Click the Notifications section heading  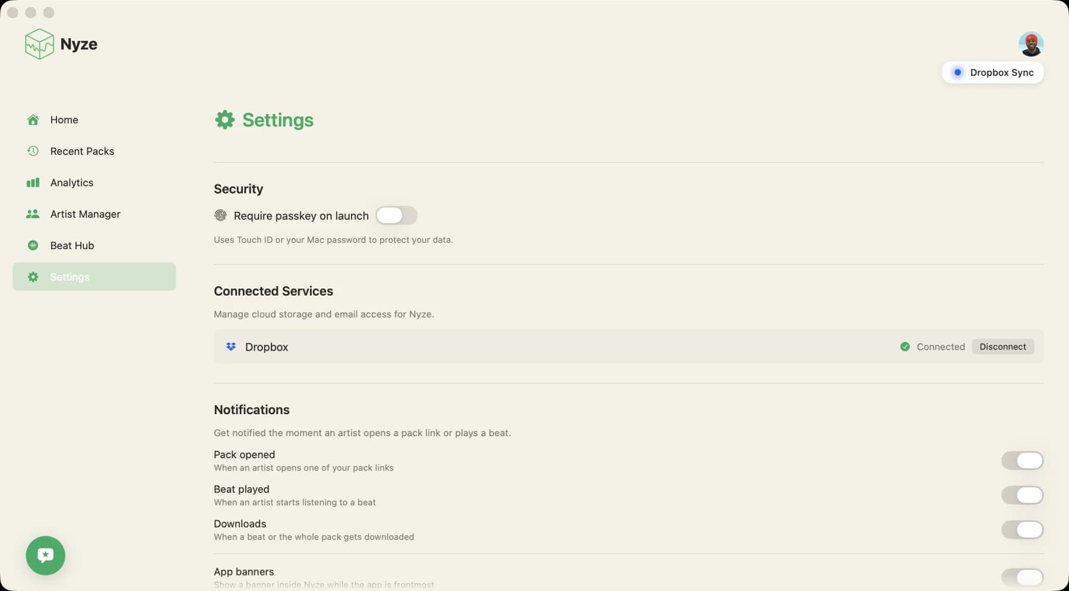252,410
